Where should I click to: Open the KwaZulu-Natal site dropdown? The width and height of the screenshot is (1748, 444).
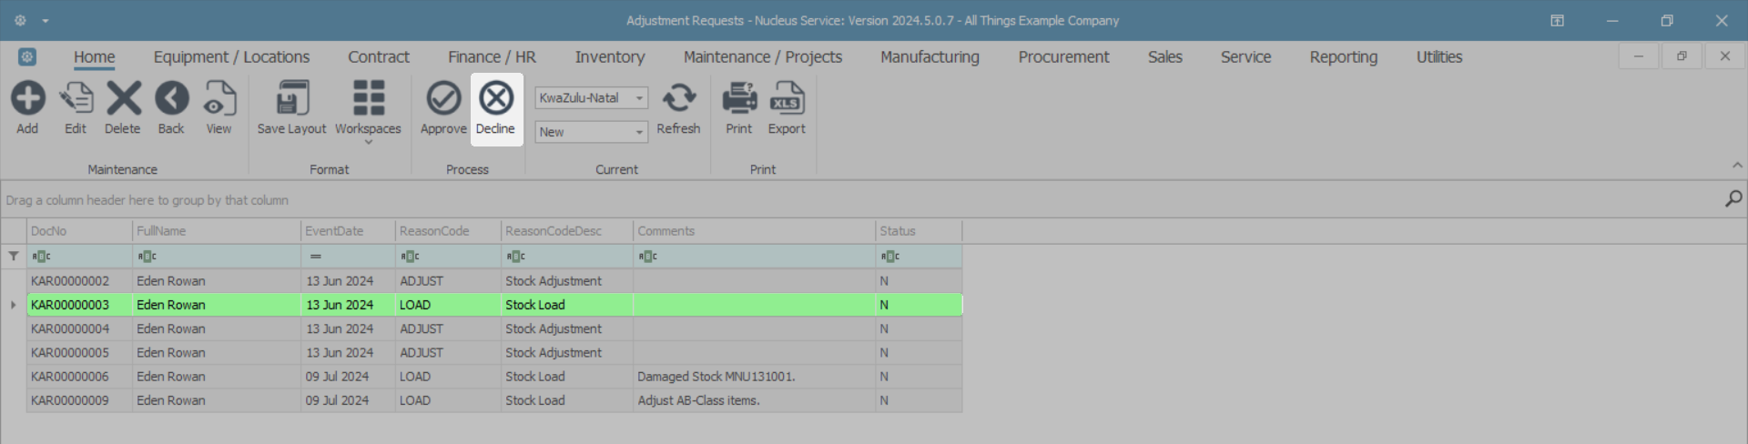coord(640,97)
